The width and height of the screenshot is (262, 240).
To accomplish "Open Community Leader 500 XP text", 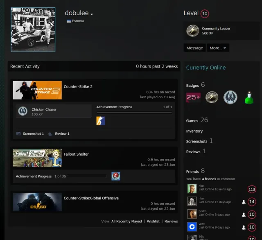I will point(216,31).
